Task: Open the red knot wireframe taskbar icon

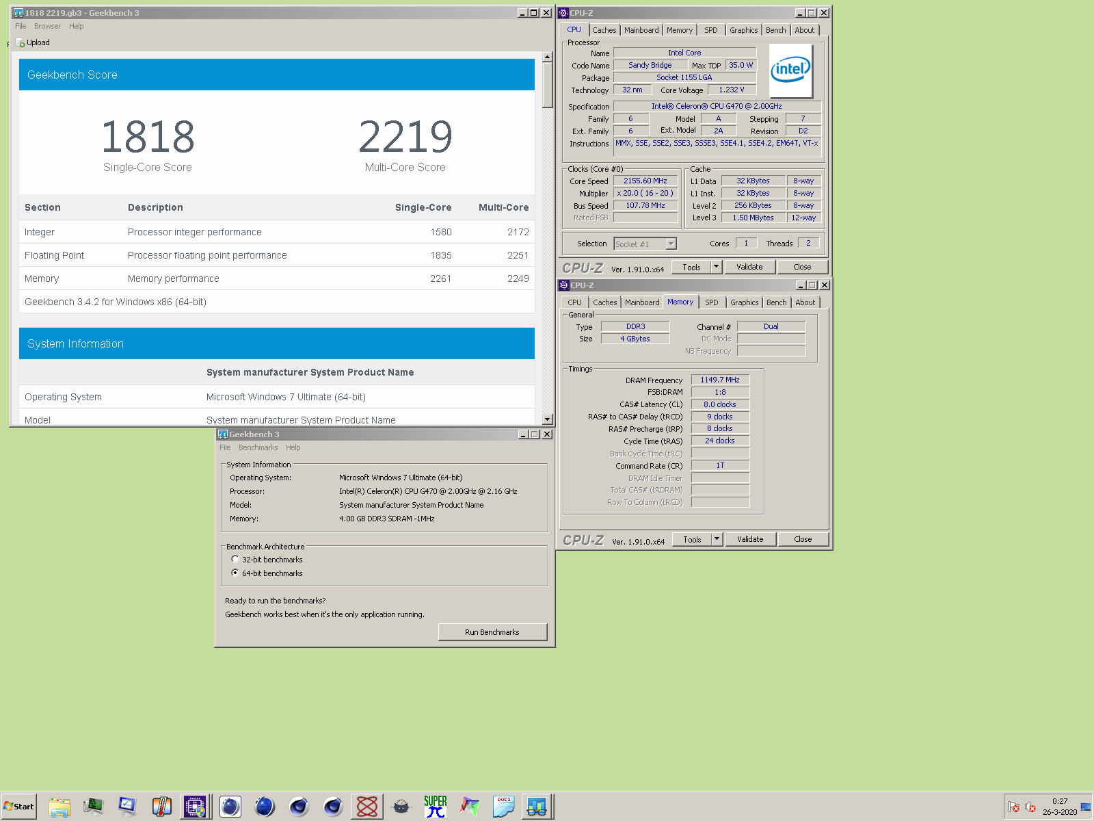Action: click(x=366, y=807)
